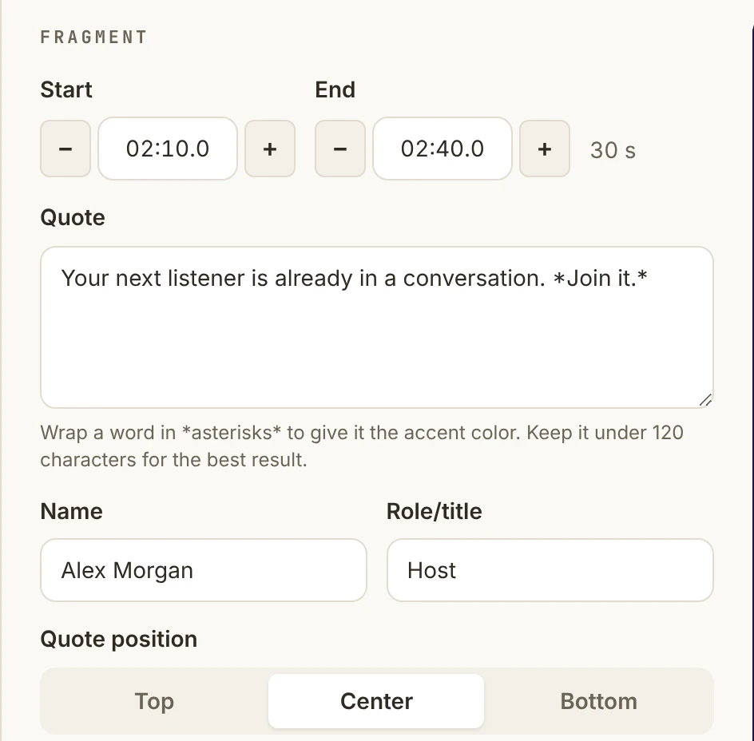Click the asterisks accent color hint text
This screenshot has width=754, height=741.
click(x=362, y=446)
